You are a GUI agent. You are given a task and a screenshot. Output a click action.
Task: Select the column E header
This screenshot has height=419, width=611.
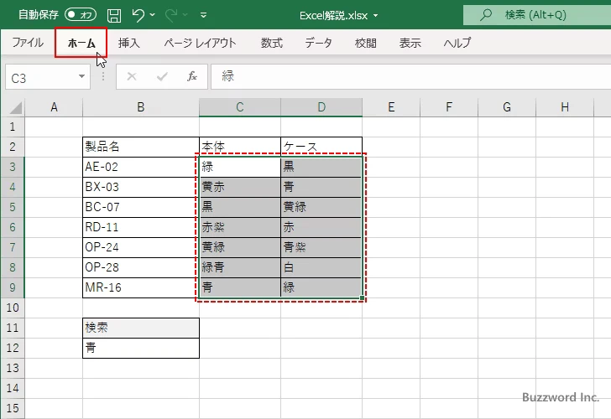click(391, 107)
